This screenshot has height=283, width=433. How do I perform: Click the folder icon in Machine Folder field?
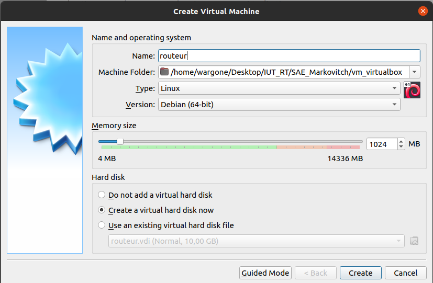[x=165, y=72]
